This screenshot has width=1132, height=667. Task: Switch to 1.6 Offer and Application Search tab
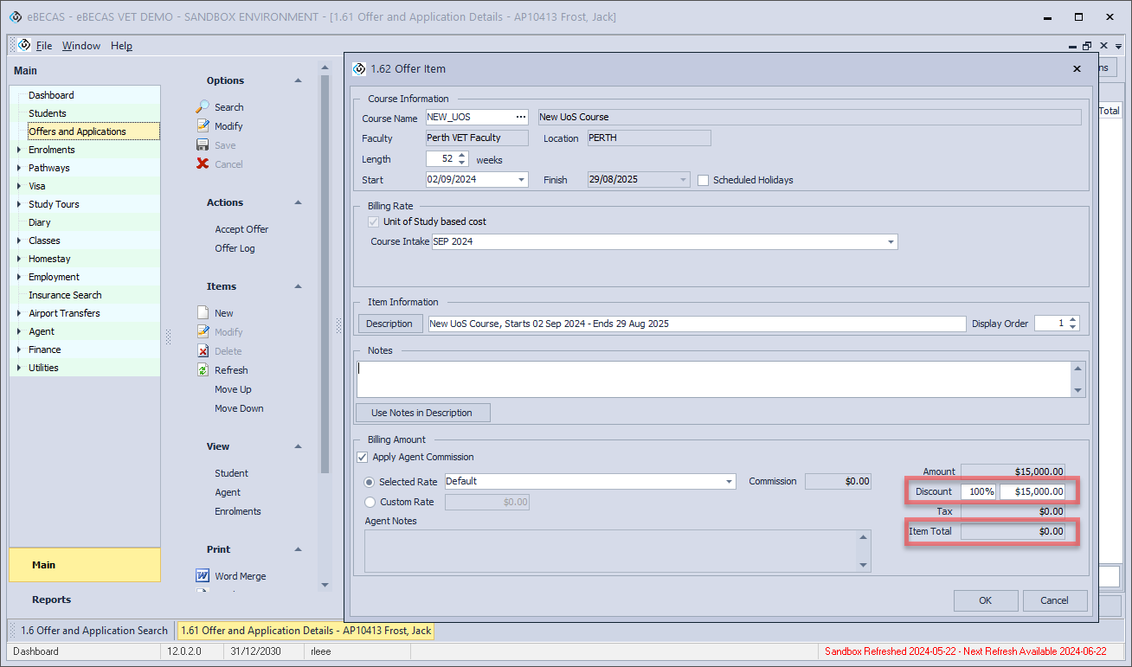(93, 631)
